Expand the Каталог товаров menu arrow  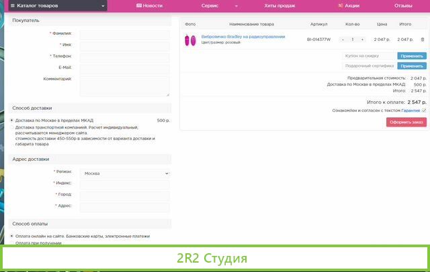103,5
